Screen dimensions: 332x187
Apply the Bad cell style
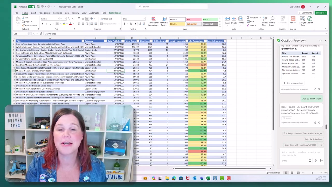coord(193,19)
